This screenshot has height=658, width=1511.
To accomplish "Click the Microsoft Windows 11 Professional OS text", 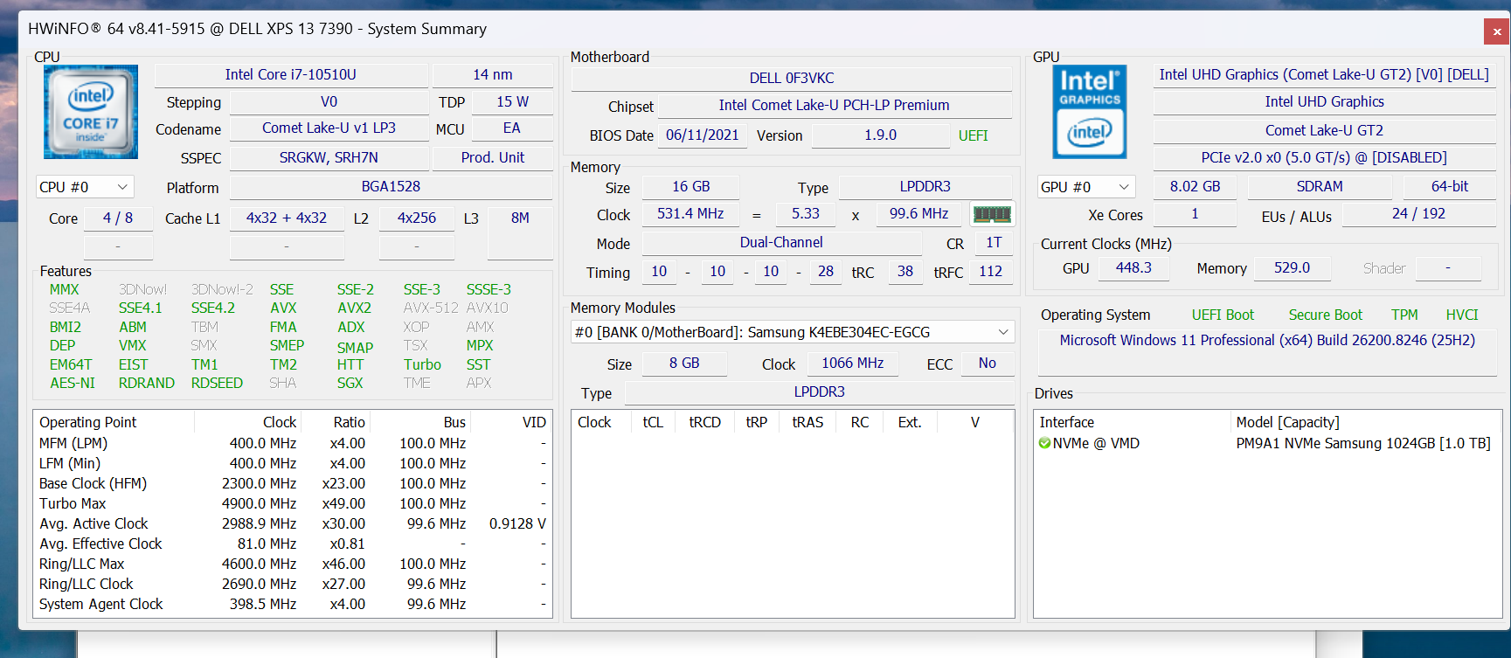I will point(1267,340).
